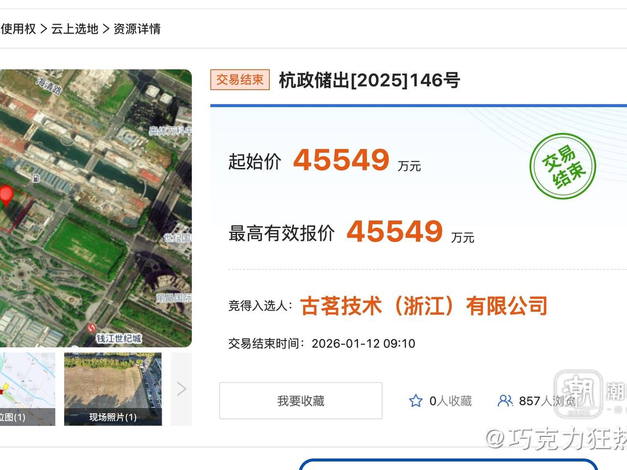Click the 潮 news logo watermark
The height and width of the screenshot is (470, 627).
pyautogui.click(x=578, y=393)
